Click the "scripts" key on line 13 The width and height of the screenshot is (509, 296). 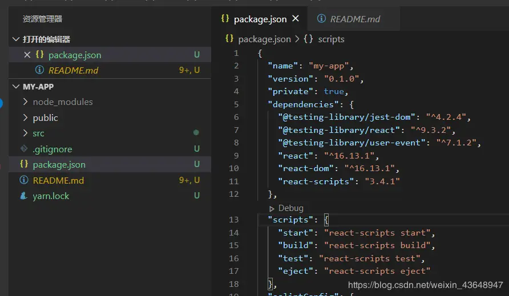(x=290, y=220)
